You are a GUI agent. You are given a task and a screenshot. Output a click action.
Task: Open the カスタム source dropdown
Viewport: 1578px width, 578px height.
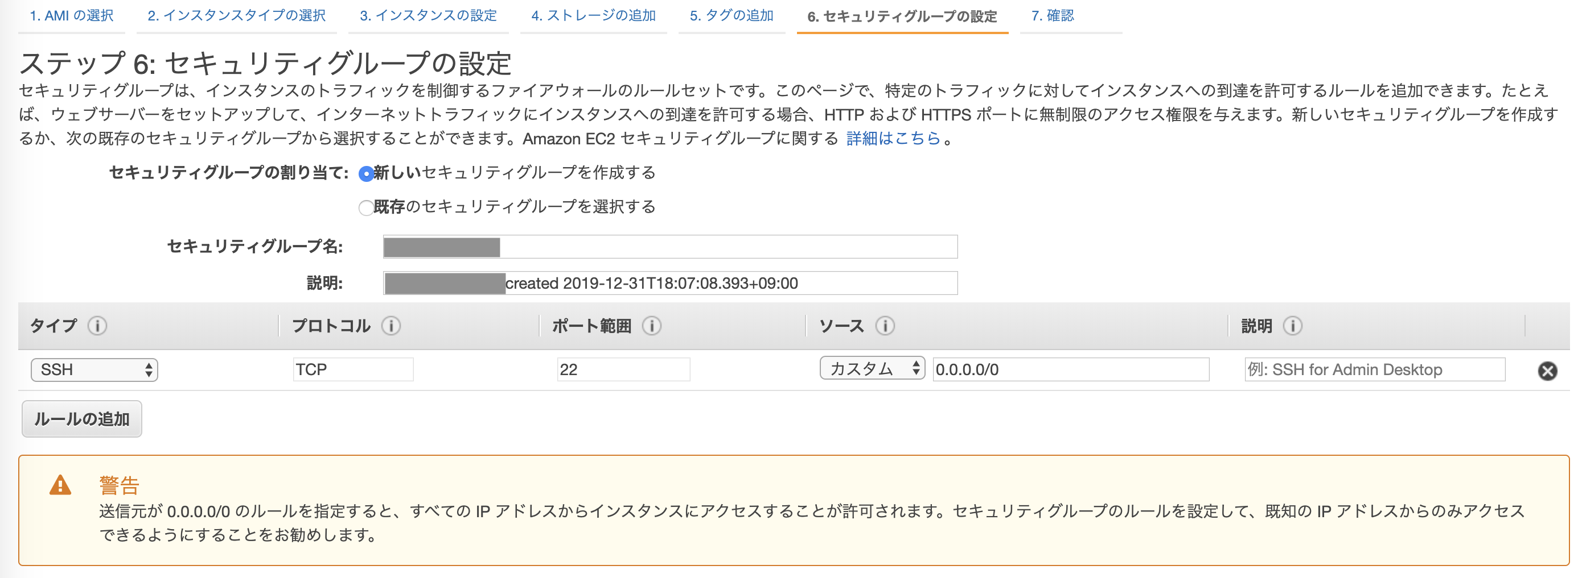(x=871, y=369)
